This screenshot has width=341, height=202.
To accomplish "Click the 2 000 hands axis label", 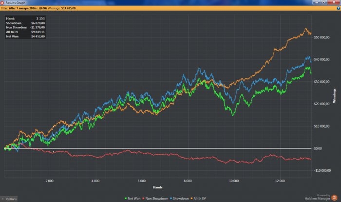I will [x=49, y=181].
